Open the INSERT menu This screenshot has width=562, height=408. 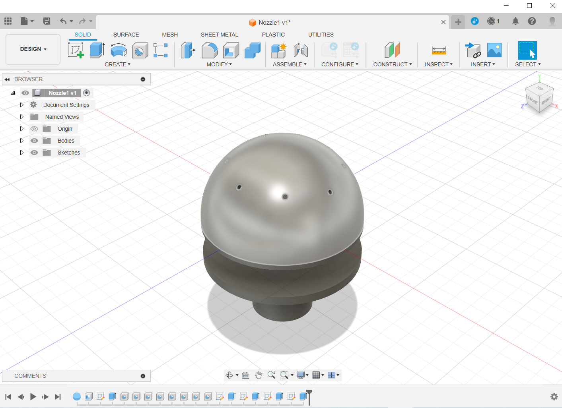click(x=483, y=64)
